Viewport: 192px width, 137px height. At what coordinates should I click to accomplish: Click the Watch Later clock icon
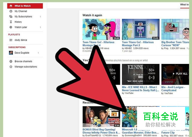point(11,27)
